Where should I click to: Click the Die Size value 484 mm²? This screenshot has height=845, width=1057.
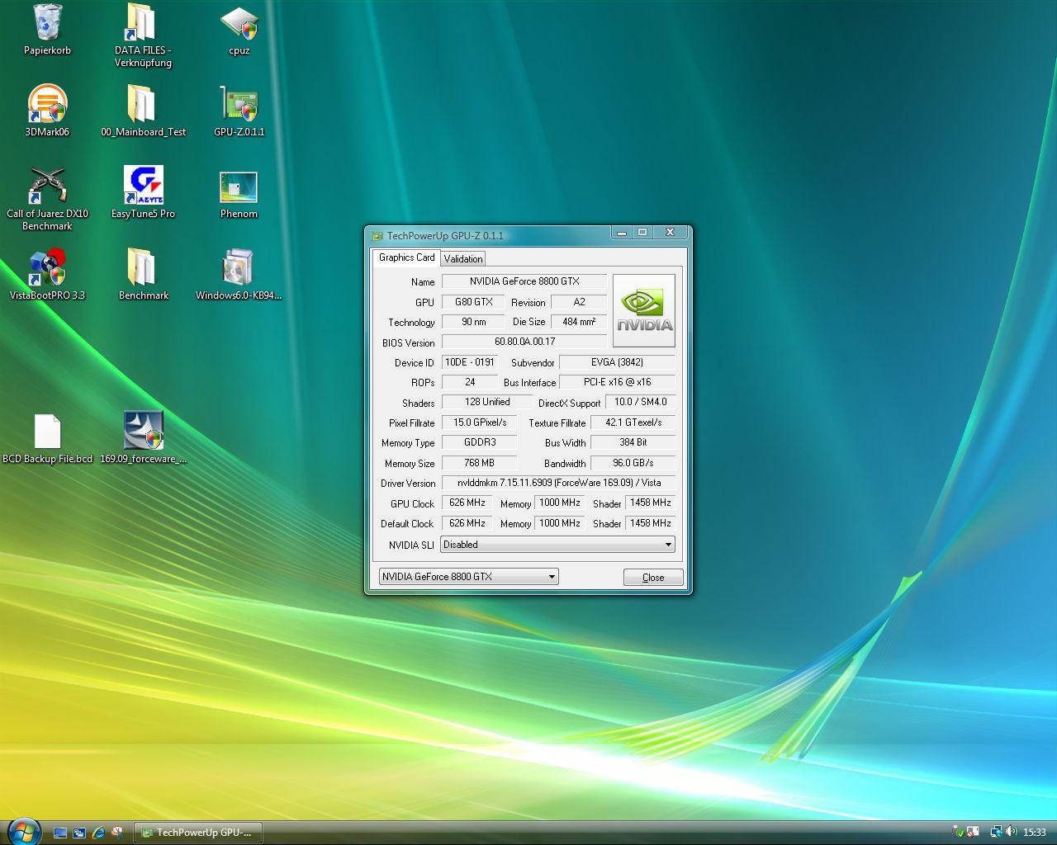point(579,322)
